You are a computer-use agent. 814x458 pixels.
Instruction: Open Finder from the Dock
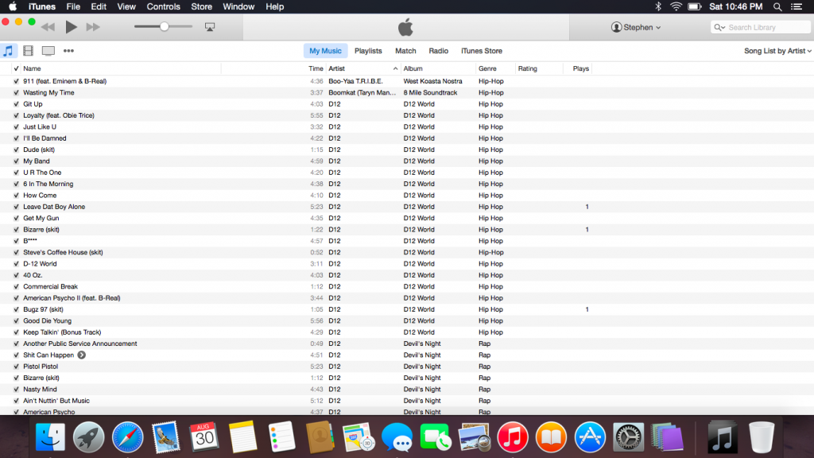coord(50,437)
